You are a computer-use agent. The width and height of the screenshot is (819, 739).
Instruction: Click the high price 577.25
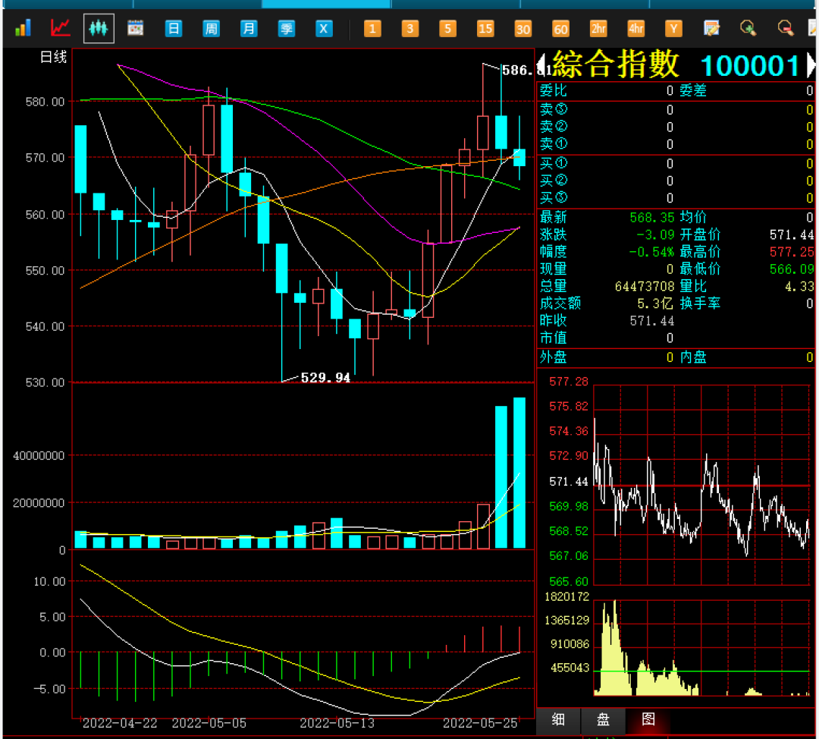(791, 252)
